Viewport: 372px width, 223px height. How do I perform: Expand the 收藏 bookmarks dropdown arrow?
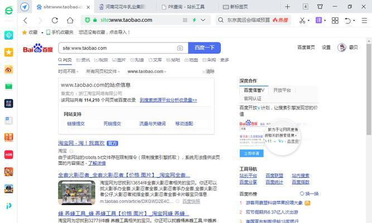click(x=42, y=32)
